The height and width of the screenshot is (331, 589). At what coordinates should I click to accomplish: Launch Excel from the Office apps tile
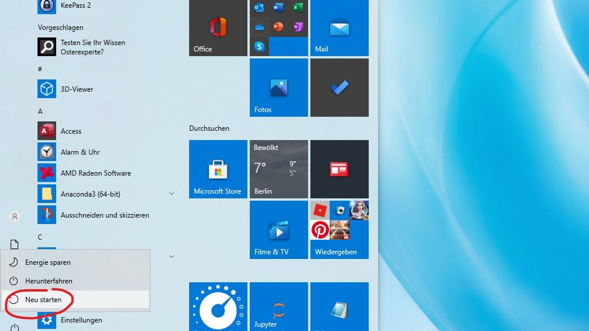tap(297, 8)
